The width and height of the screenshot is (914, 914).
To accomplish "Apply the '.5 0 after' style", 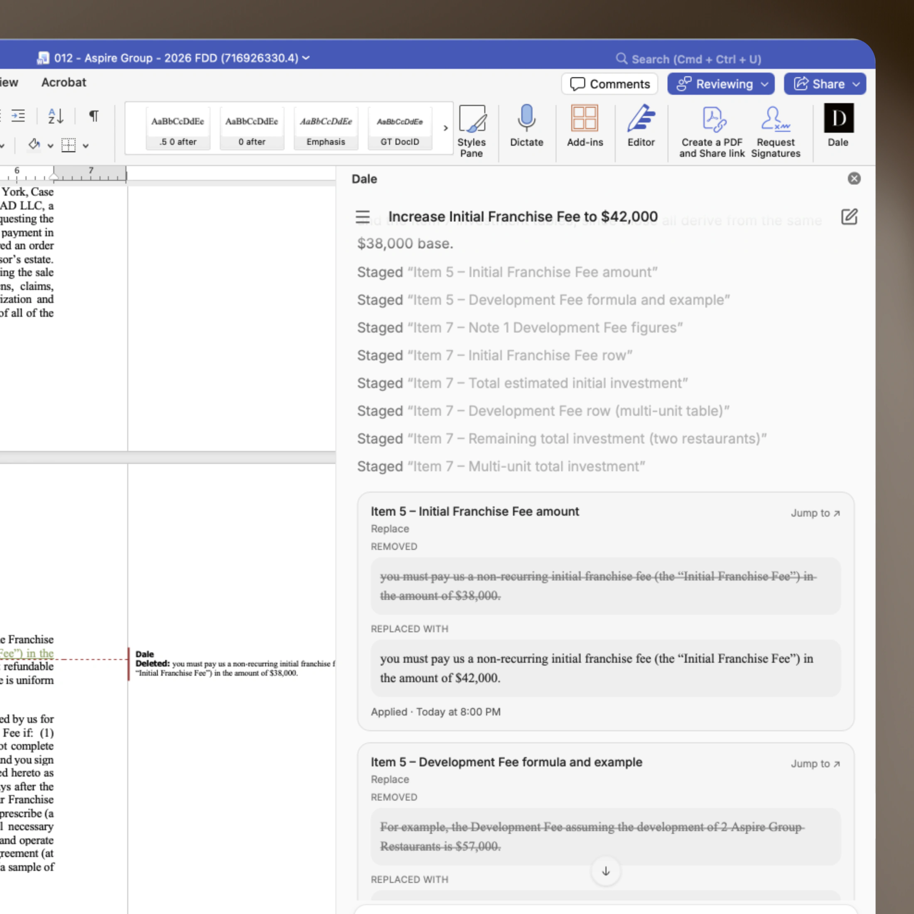I will click(x=178, y=128).
